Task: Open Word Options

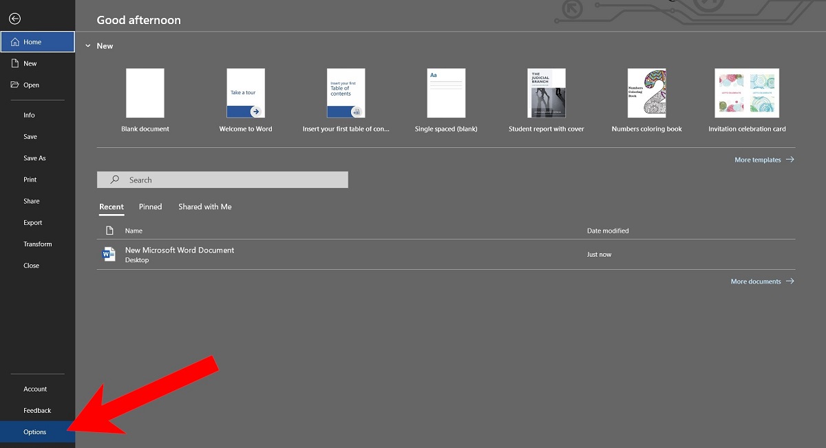Action: click(x=34, y=431)
